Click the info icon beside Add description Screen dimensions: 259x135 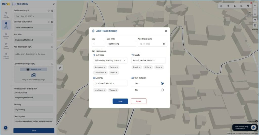[52, 47]
